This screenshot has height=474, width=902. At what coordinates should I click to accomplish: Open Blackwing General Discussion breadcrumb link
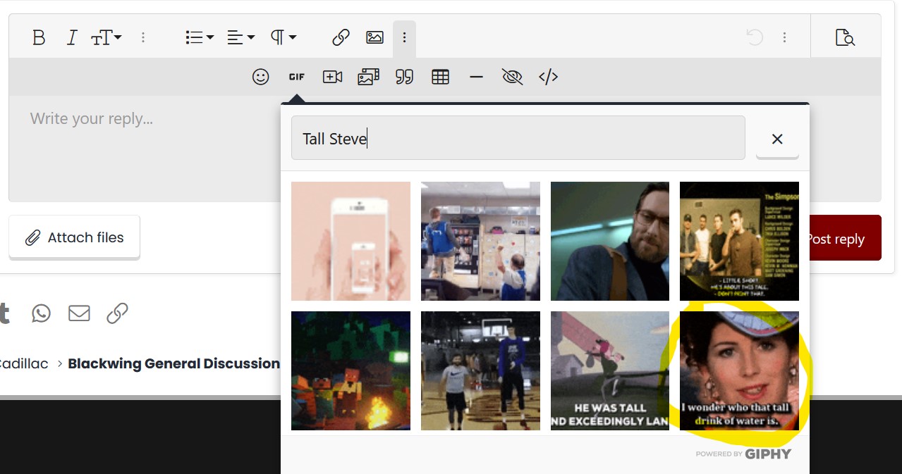173,364
